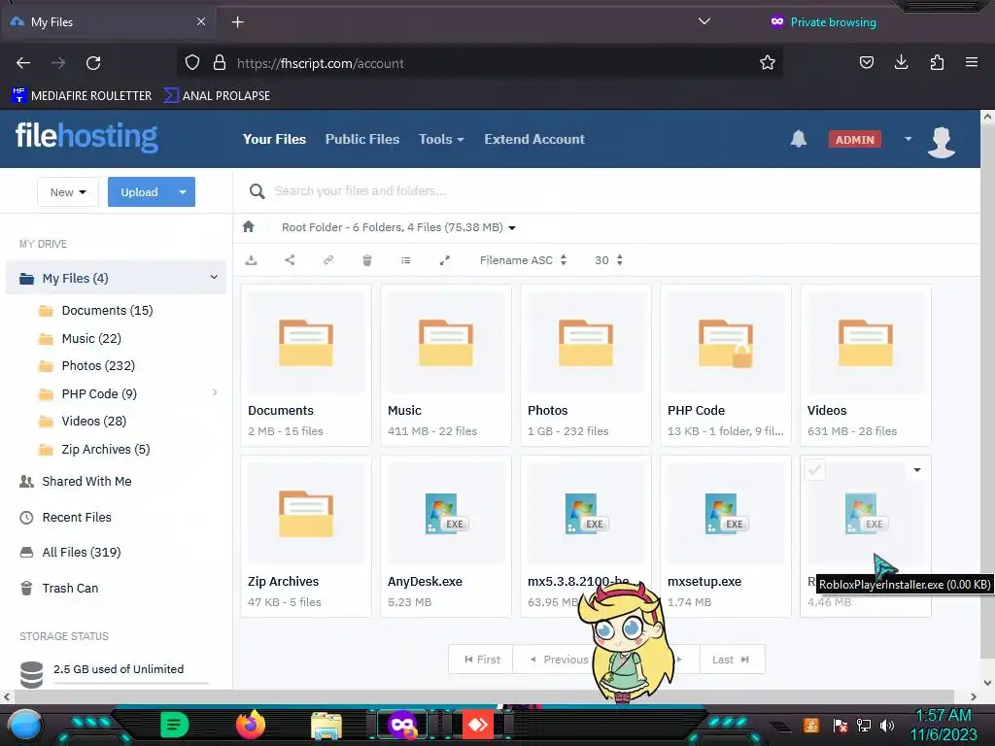Change the Filename ASC sort order
This screenshot has width=995, height=746.
523,260
